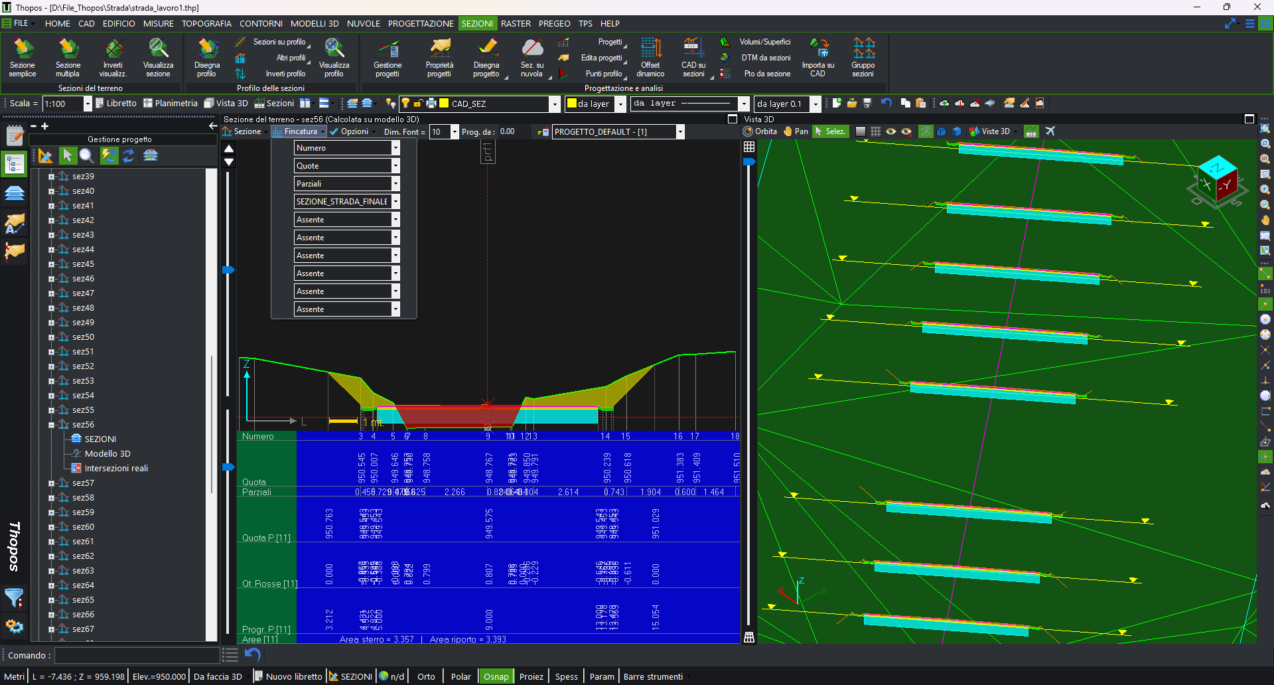
Task: Maximize the Vista 3D panel
Action: pyautogui.click(x=1249, y=119)
